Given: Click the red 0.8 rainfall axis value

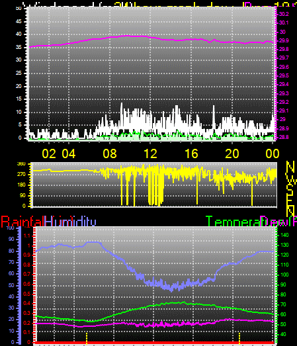Looking at the screenshot, I should point(26,265).
